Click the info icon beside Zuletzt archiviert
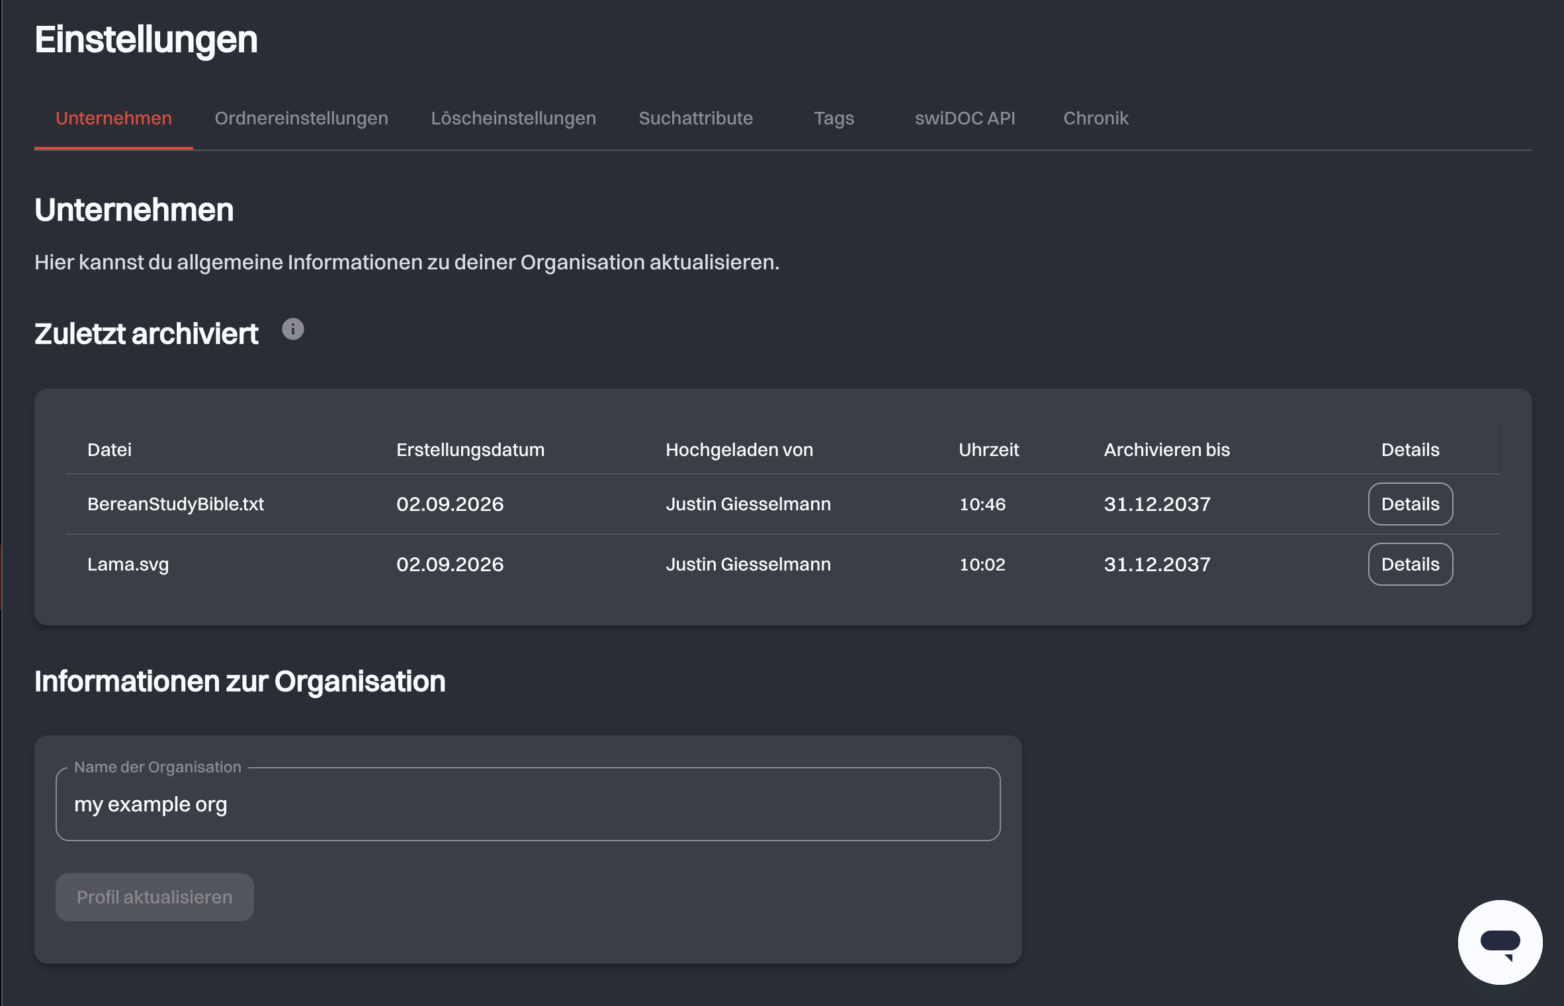The height and width of the screenshot is (1006, 1564). pyautogui.click(x=293, y=329)
